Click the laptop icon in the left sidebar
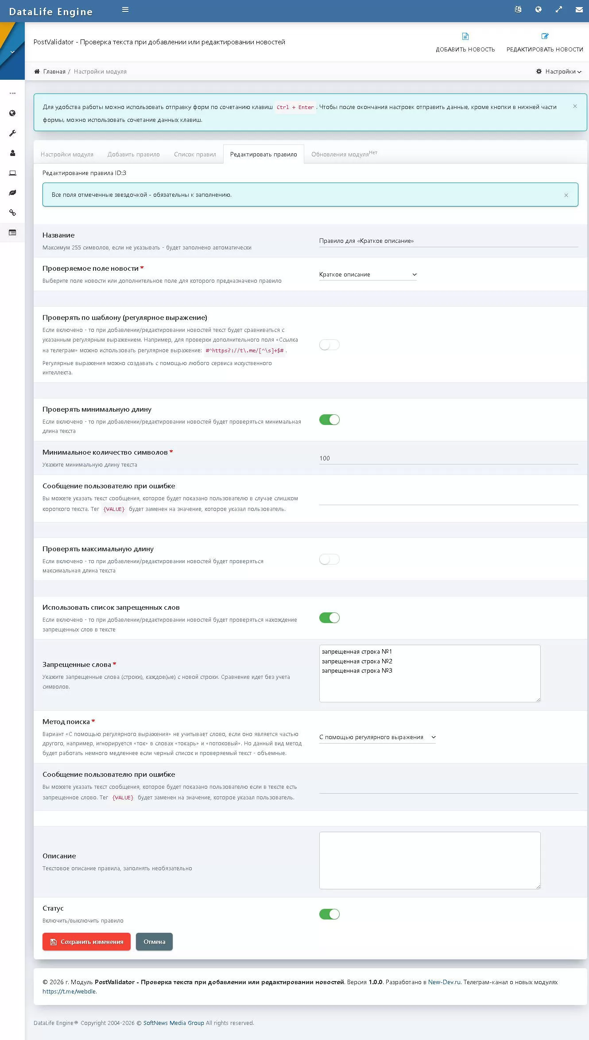 click(x=12, y=173)
